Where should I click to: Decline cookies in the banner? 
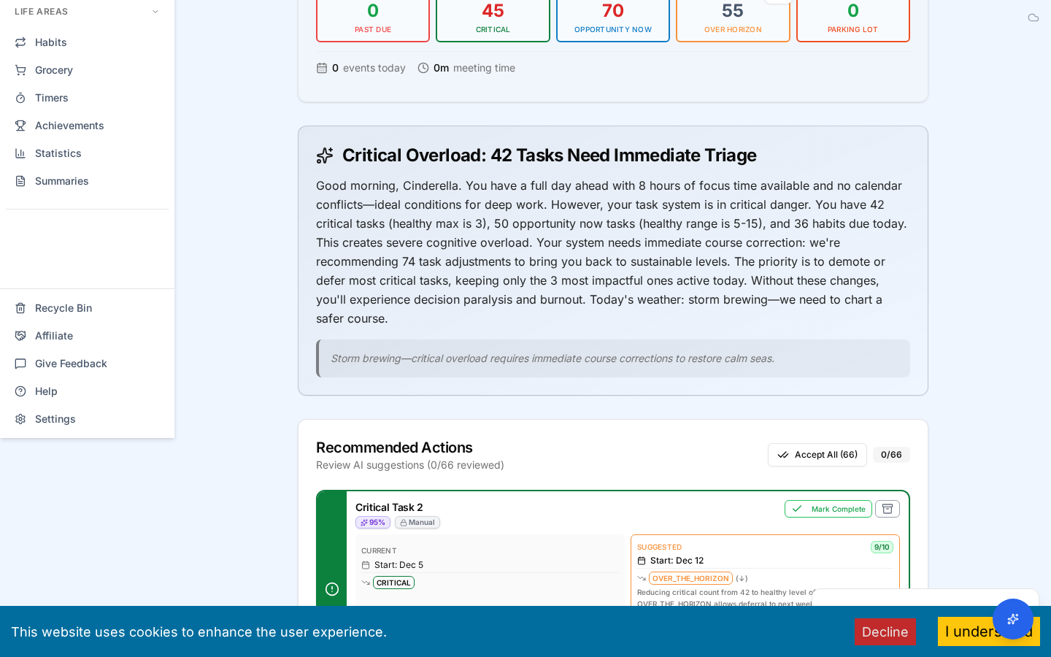point(885,632)
